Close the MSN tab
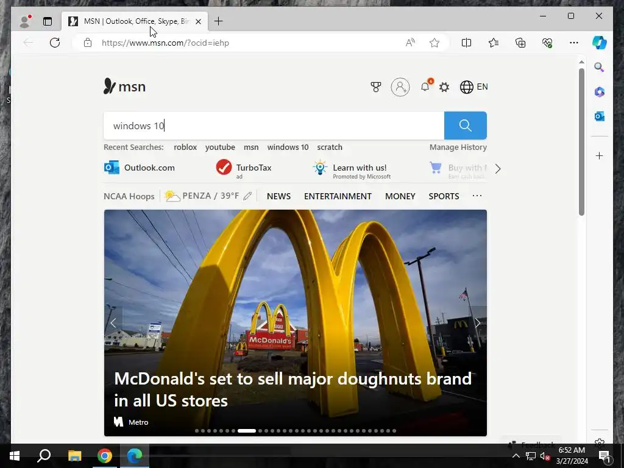Image resolution: width=624 pixels, height=468 pixels. tap(198, 21)
